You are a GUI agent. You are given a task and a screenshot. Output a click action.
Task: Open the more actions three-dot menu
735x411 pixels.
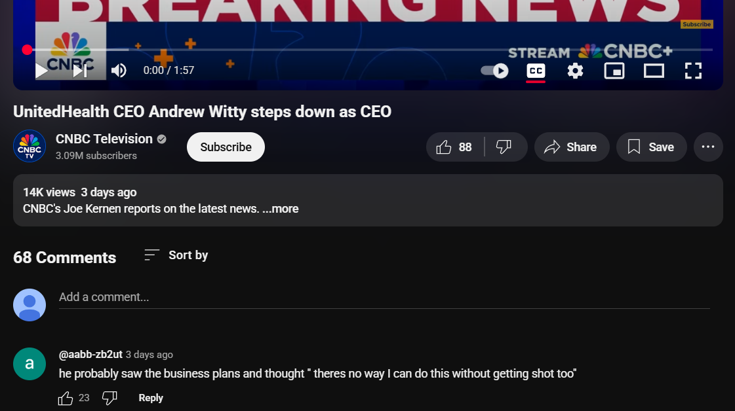click(708, 147)
